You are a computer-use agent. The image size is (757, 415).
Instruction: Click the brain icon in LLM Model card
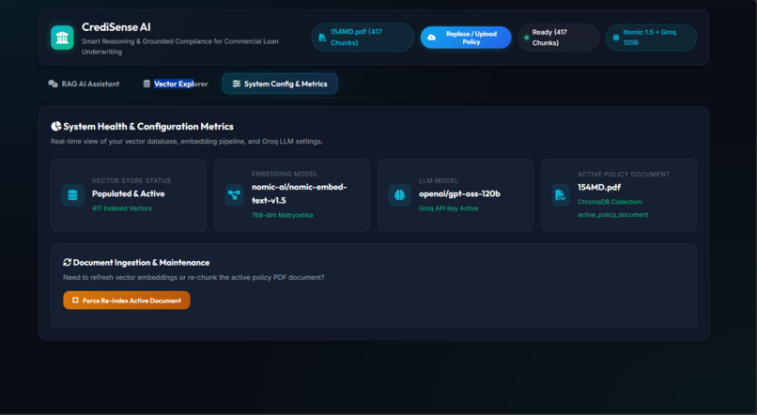[x=400, y=195]
